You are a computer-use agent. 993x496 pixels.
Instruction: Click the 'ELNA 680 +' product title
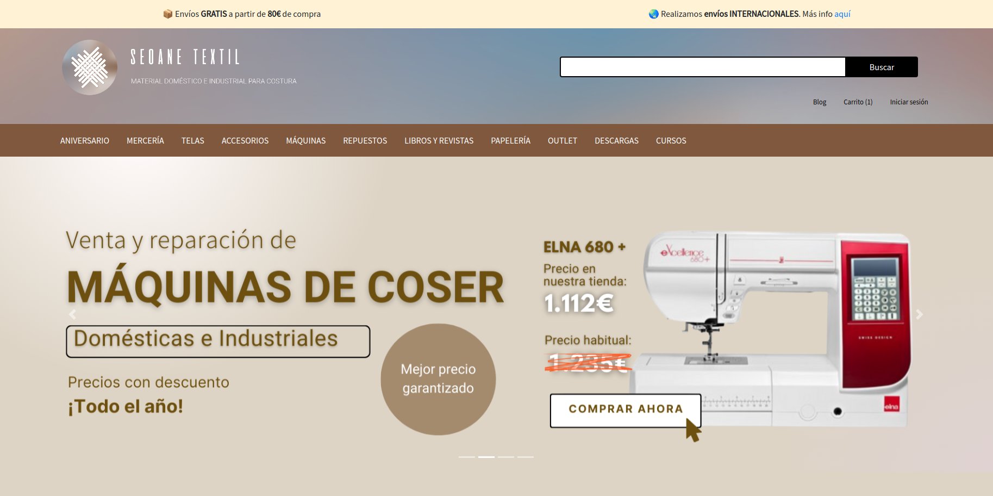coord(585,247)
